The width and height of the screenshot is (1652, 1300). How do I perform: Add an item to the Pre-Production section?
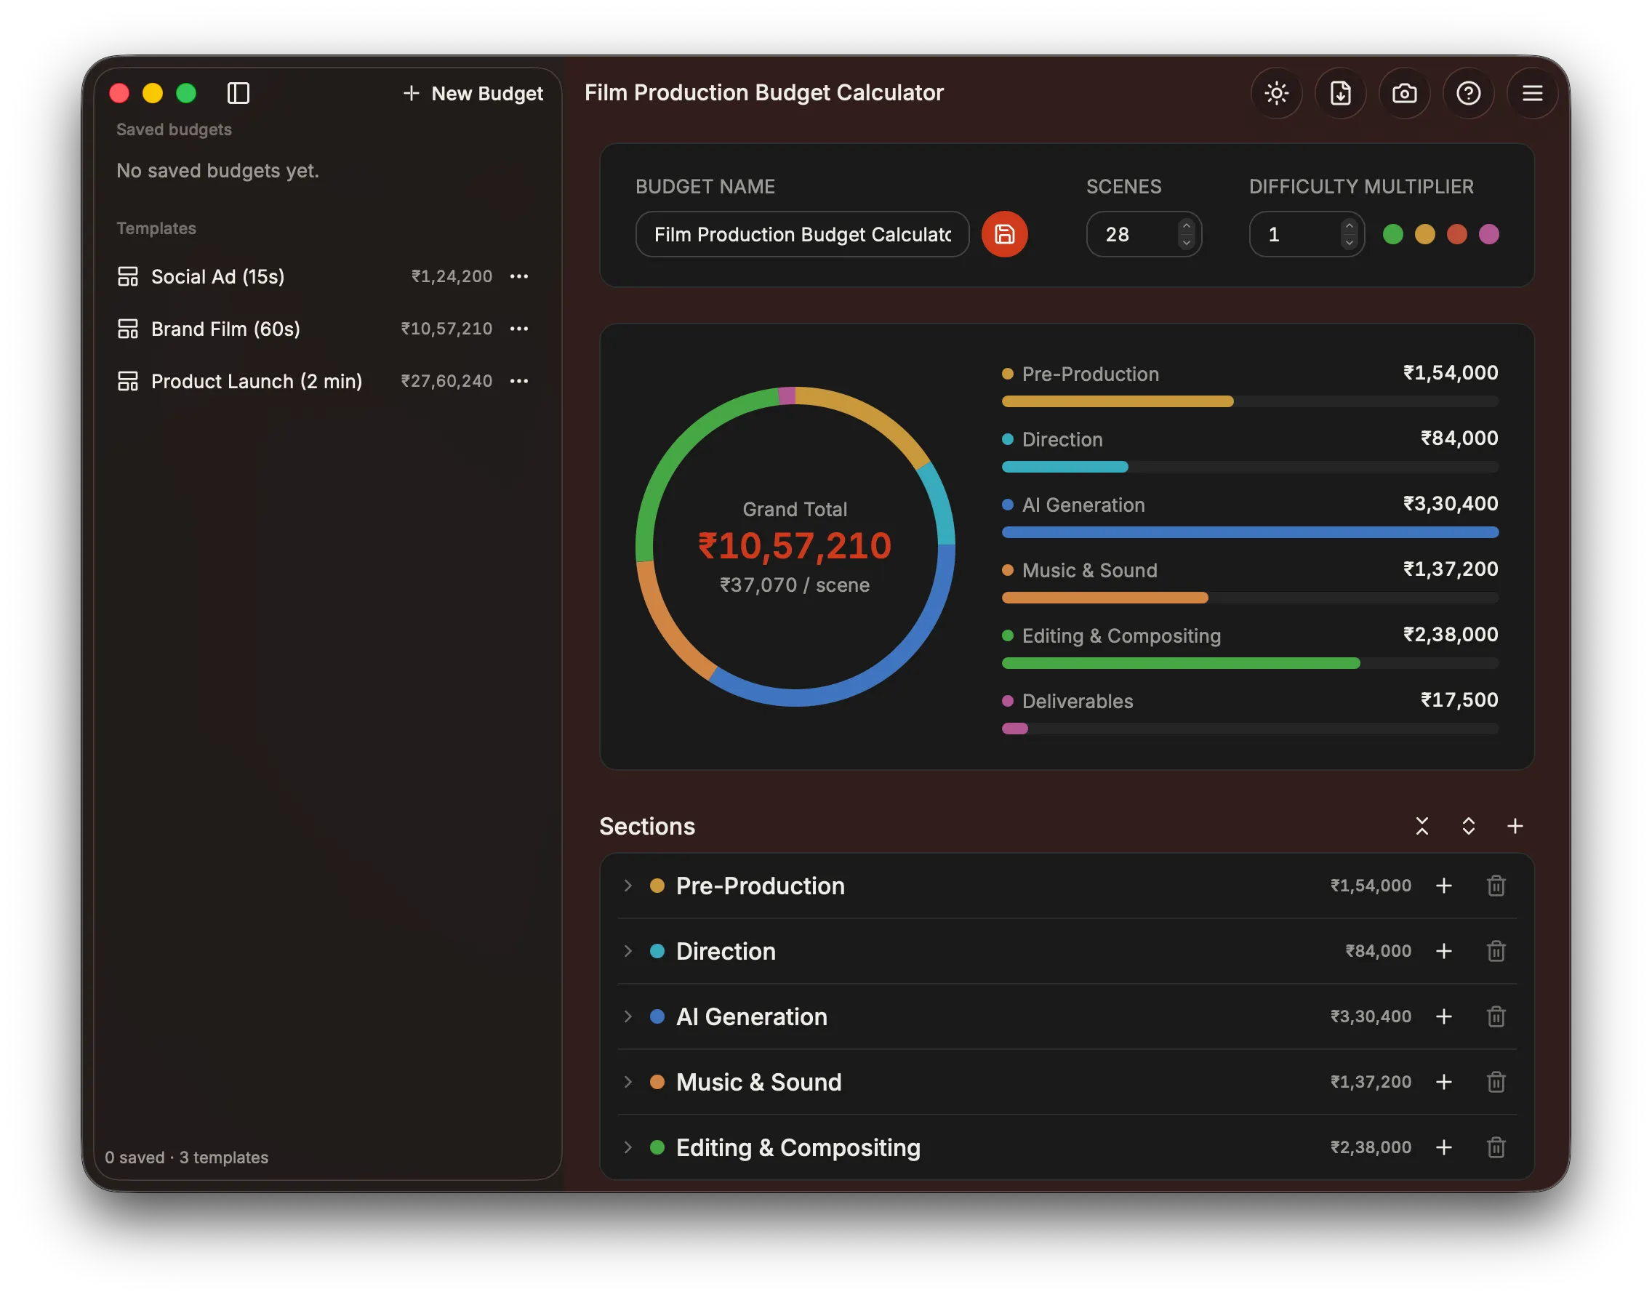tap(1444, 886)
